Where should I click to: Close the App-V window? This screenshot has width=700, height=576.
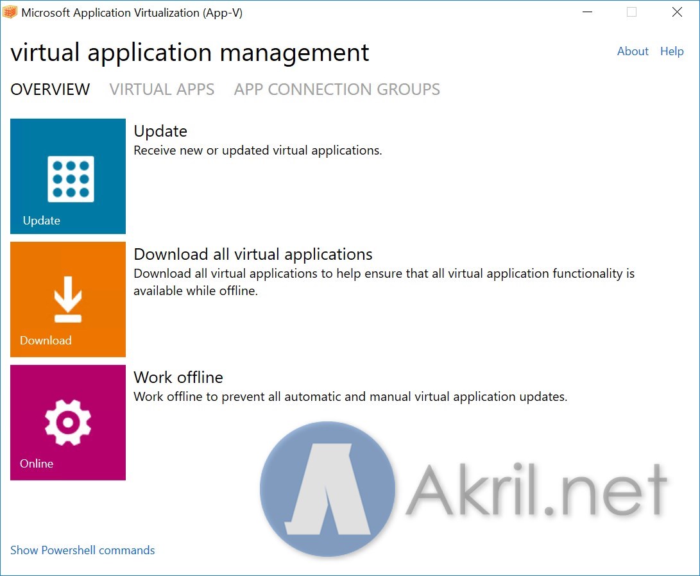pos(677,12)
